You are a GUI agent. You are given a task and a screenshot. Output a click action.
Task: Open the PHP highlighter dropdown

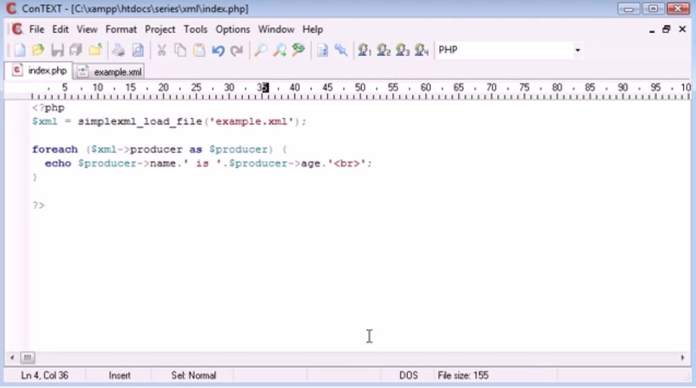[x=577, y=50]
